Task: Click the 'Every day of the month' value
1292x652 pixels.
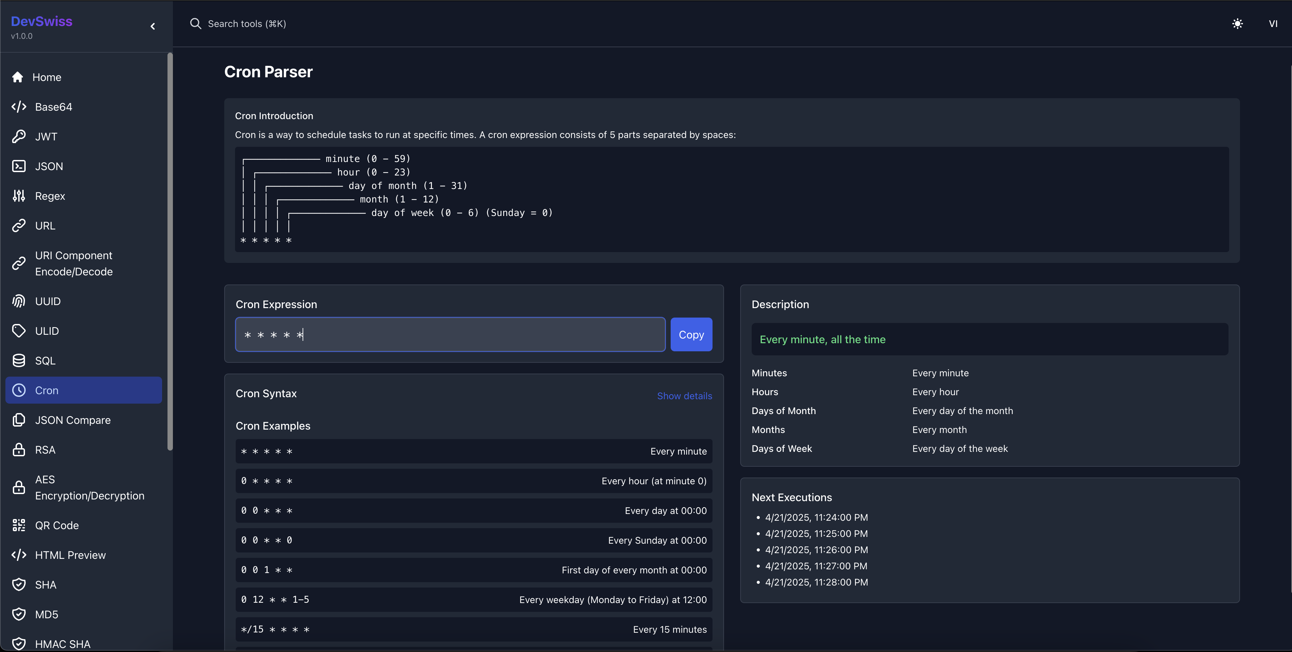Action: click(x=962, y=410)
